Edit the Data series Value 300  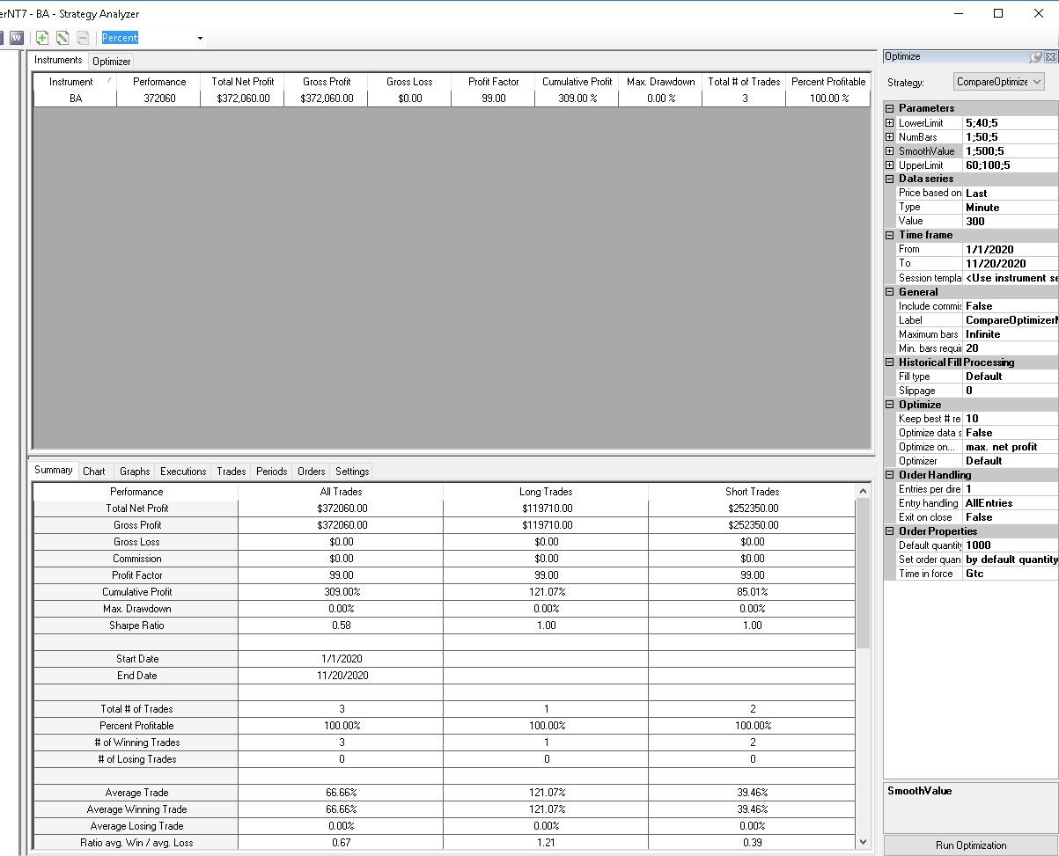click(x=1011, y=222)
